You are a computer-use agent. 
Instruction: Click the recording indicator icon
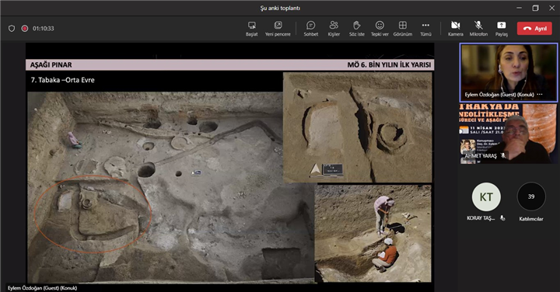click(x=25, y=28)
